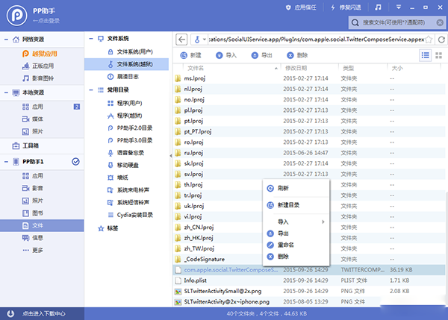Select 越狱应用 in the sidebar

pyautogui.click(x=46, y=54)
